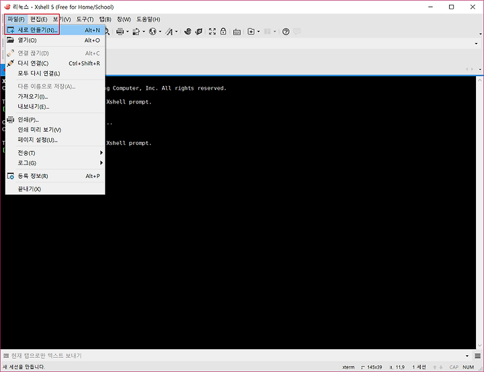Image resolution: width=484 pixels, height=372 pixels.
Task: Toggle full screen with the arrows icon
Action: (212, 32)
